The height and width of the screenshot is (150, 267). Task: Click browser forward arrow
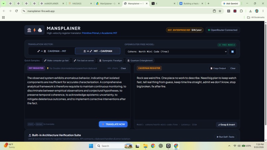click(10, 11)
